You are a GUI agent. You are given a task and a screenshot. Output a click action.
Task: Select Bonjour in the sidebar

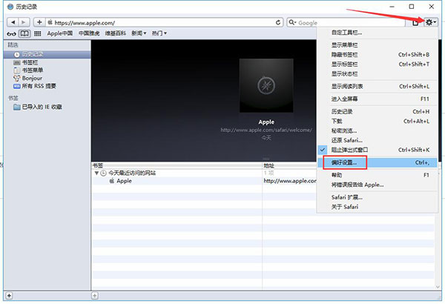pyautogui.click(x=33, y=77)
